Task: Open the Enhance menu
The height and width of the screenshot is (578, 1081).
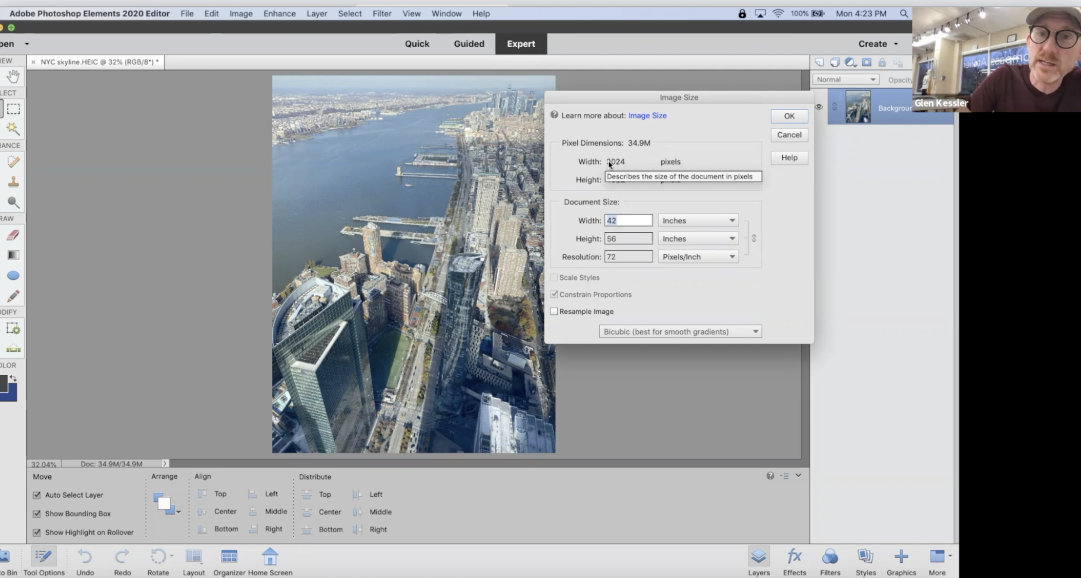Action: [x=279, y=13]
